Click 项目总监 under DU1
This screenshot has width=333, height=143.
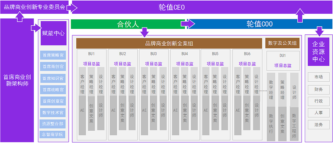coord(283,66)
